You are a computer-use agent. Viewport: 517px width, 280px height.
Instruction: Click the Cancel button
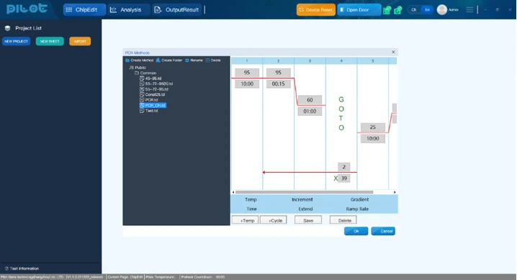383,231
